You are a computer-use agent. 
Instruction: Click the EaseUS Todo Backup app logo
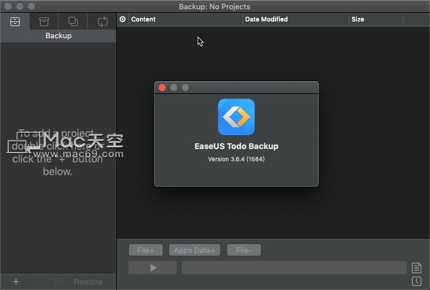(236, 117)
